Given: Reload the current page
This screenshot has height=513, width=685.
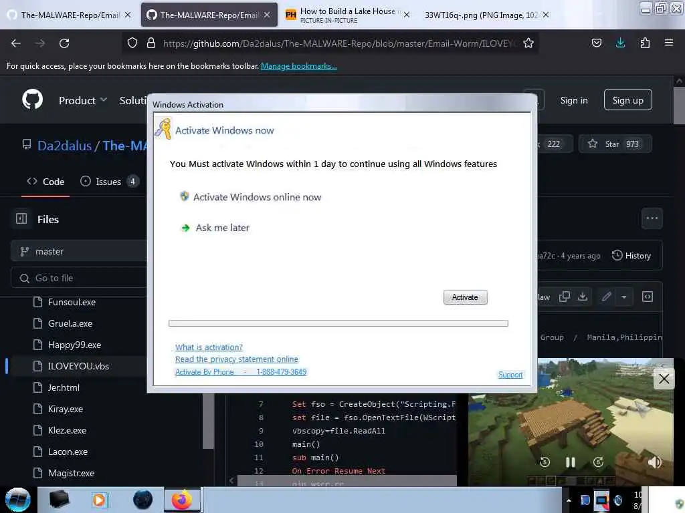Looking at the screenshot, I should 64,43.
